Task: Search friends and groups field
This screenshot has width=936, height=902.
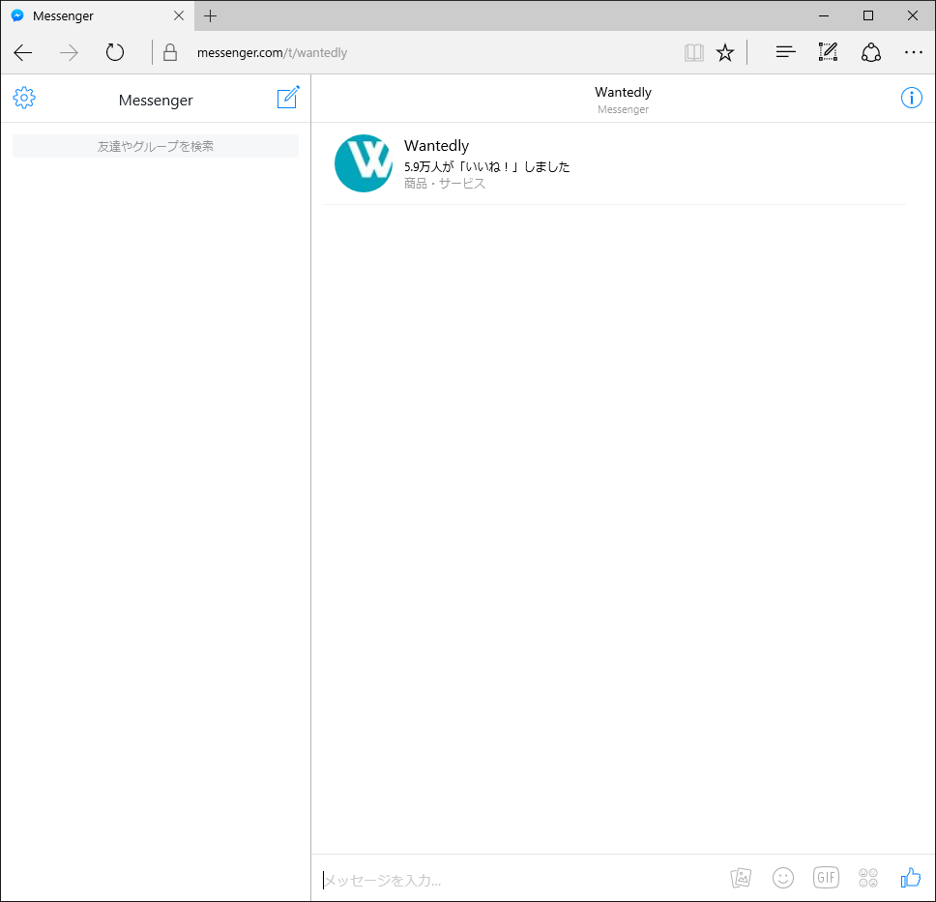Action: (x=156, y=146)
